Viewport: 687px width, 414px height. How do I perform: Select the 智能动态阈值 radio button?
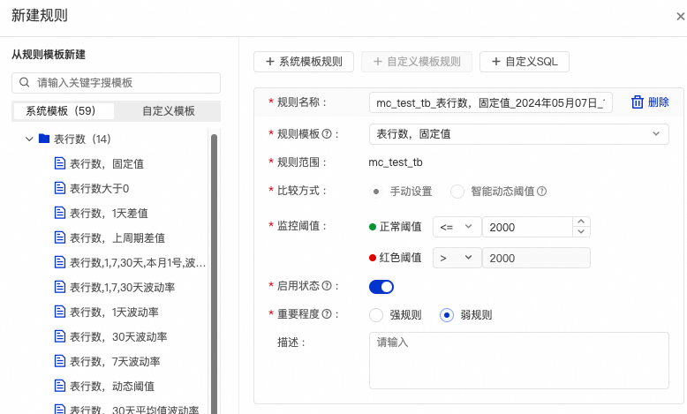(x=457, y=192)
